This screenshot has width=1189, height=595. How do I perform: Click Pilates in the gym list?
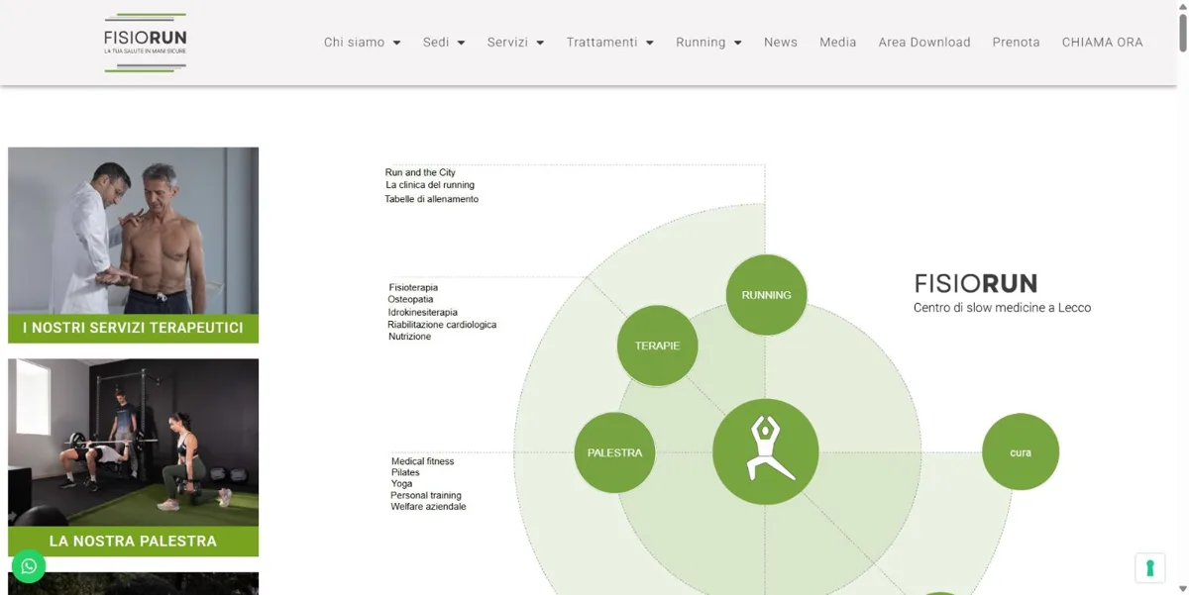(405, 473)
